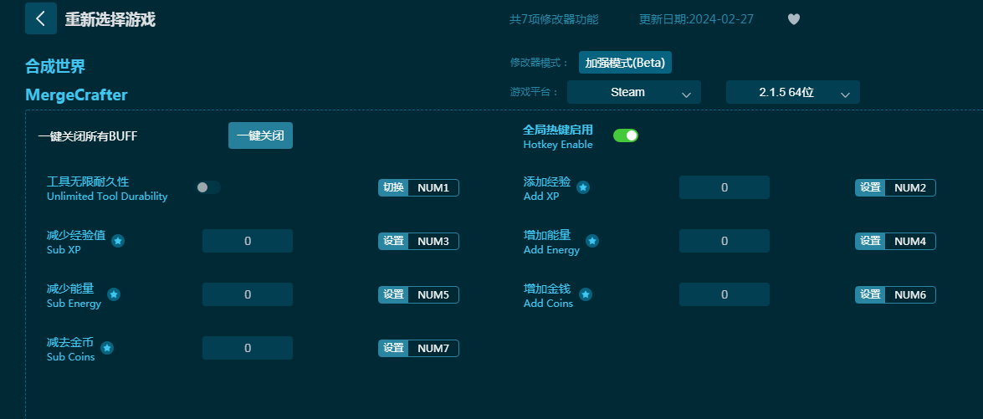The height and width of the screenshot is (419, 983).
Task: Expand the 2.1.5 64位 version dropdown
Action: pos(793,92)
